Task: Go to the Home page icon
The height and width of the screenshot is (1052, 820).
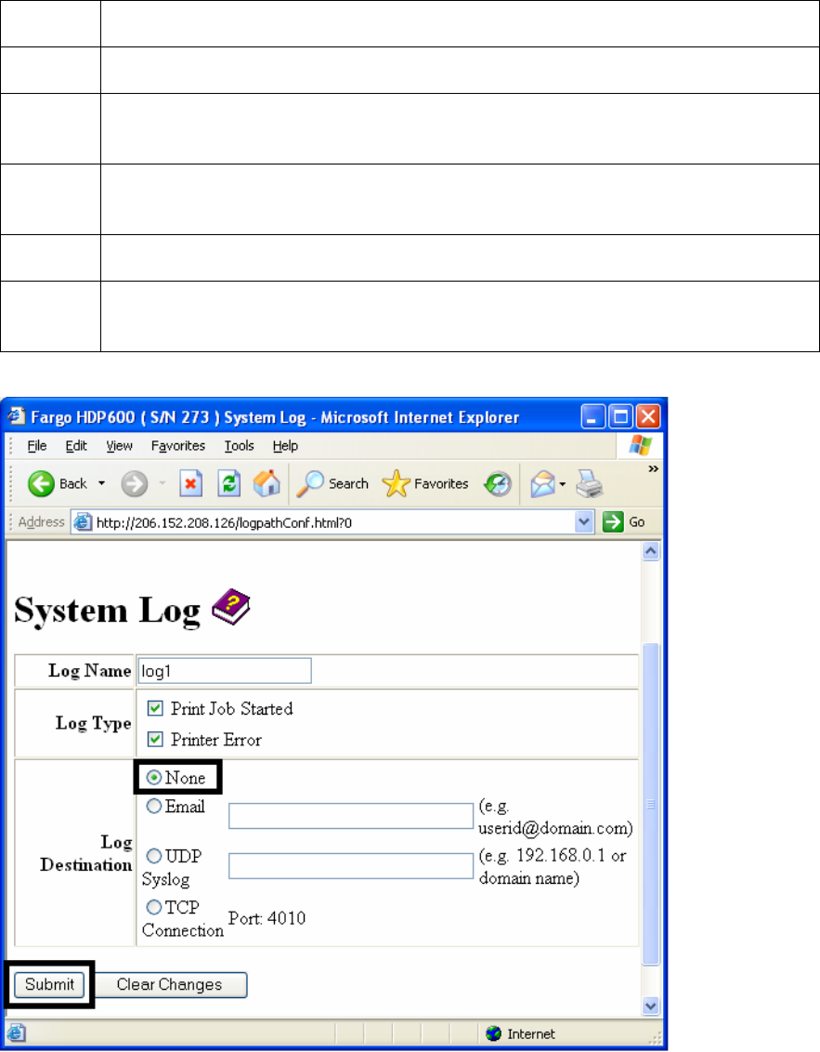Action: point(267,483)
